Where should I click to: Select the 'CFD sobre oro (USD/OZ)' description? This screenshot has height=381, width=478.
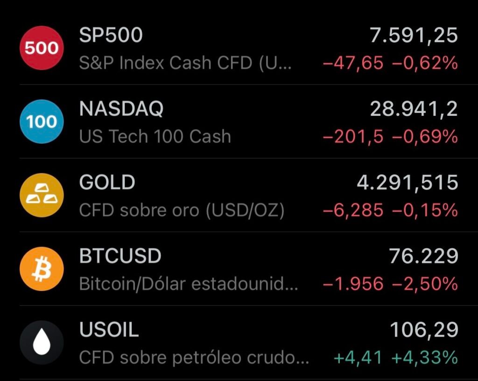pyautogui.click(x=182, y=210)
